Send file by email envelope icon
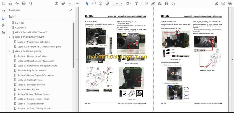 coord(223,3)
